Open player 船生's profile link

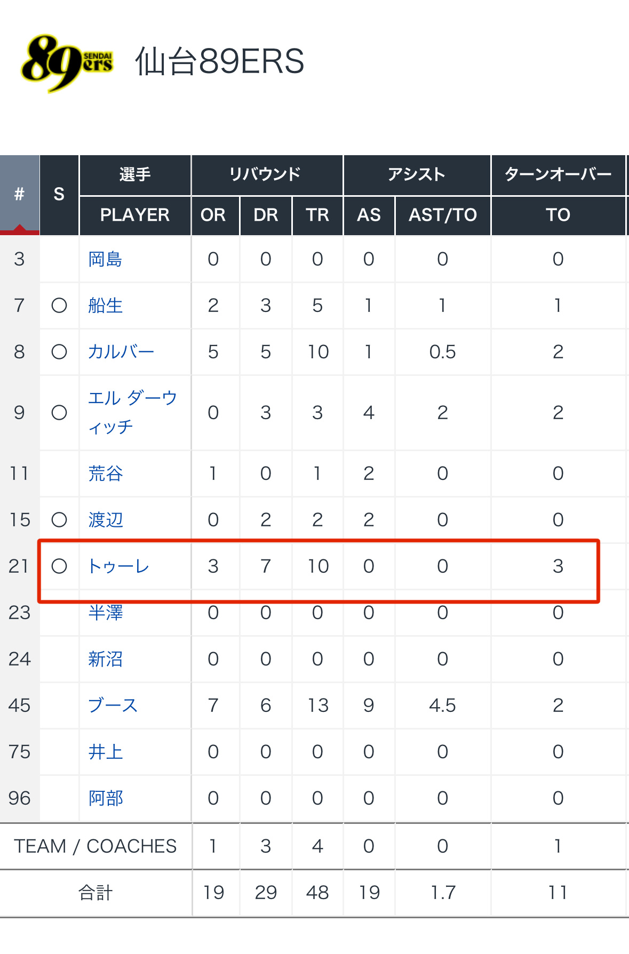point(105,306)
